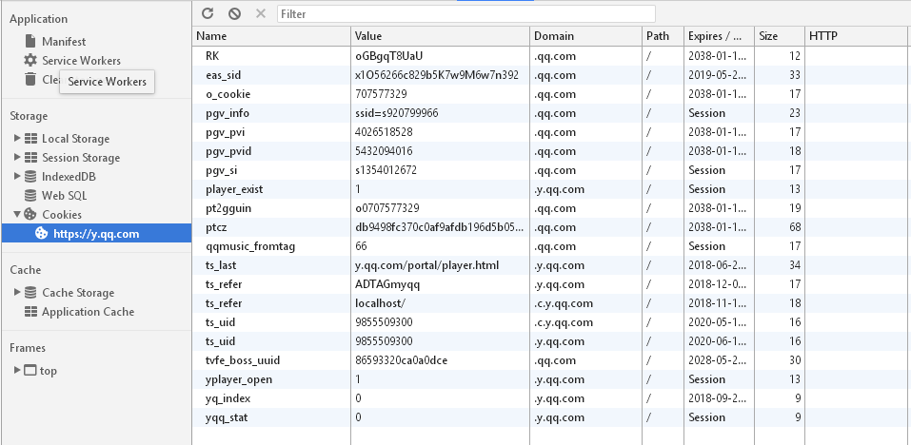Select the RK cookie row
The width and height of the screenshot is (911, 445).
(551, 56)
